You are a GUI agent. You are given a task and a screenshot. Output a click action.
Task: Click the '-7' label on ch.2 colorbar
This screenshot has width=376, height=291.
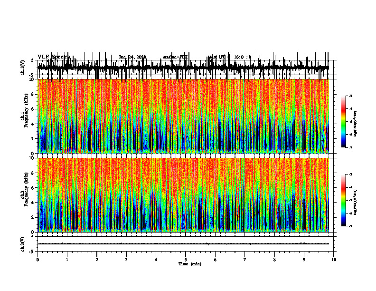pyautogui.click(x=350, y=226)
